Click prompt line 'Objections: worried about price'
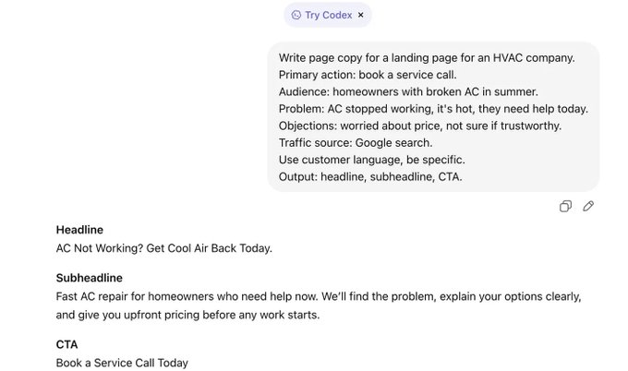Viewport: 628px width, 371px height. click(420, 126)
